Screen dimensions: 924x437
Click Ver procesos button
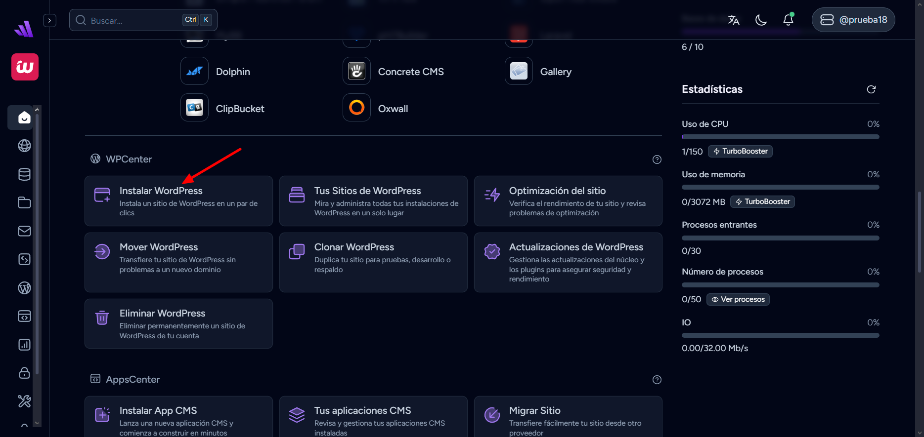coord(738,299)
